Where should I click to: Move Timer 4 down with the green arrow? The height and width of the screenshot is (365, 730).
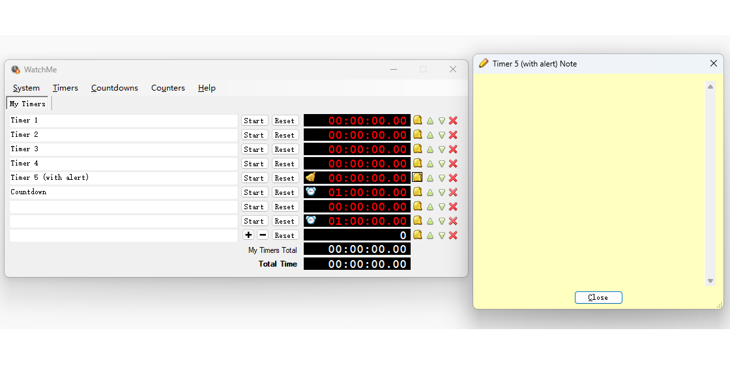pos(442,164)
